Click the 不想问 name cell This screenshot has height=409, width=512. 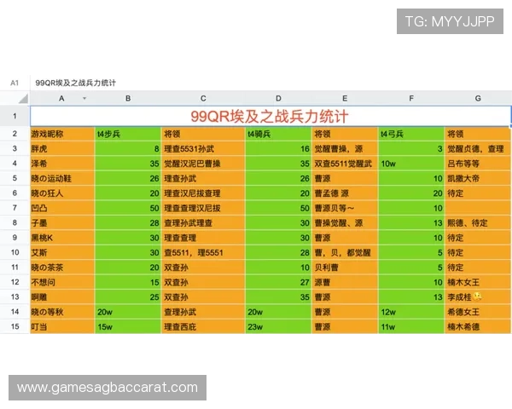pos(62,282)
